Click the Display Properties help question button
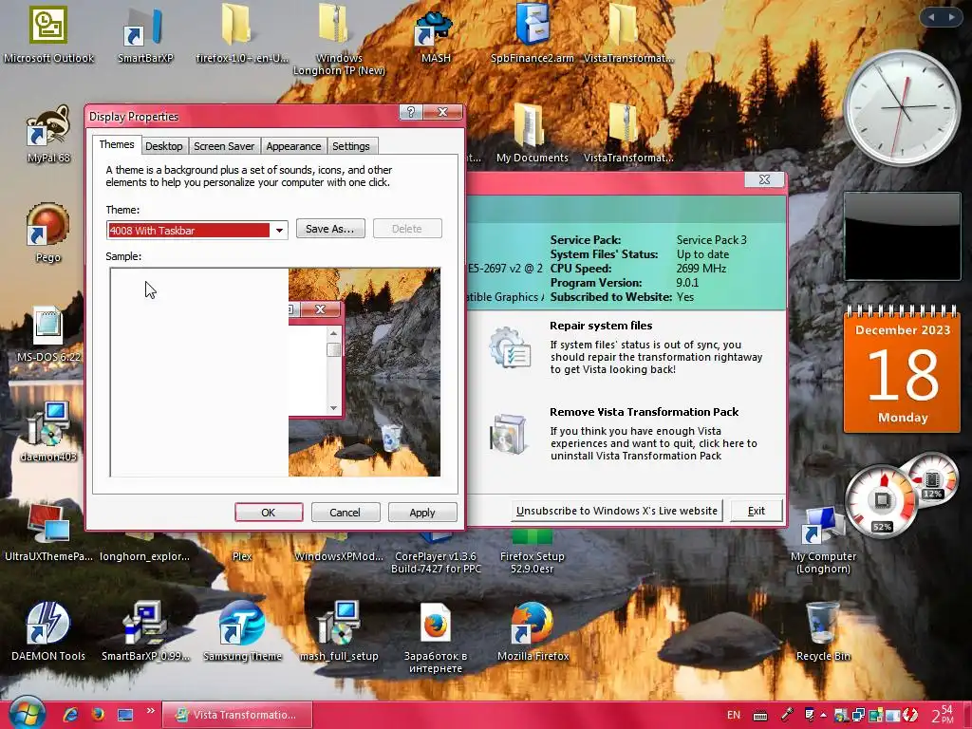Image resolution: width=972 pixels, height=729 pixels. point(410,112)
